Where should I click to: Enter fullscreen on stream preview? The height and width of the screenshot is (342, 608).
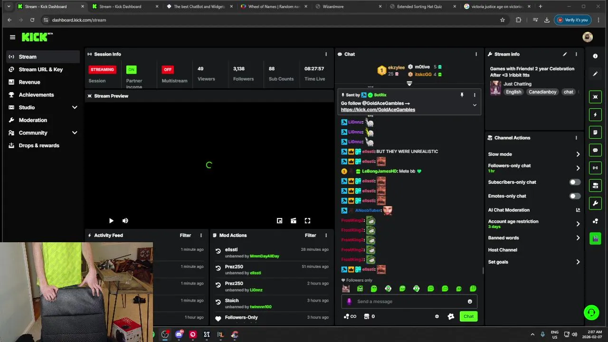pos(307,221)
